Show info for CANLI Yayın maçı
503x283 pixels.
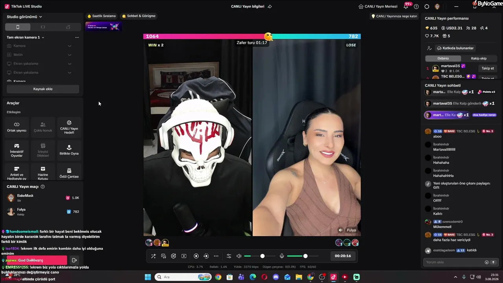tap(43, 187)
